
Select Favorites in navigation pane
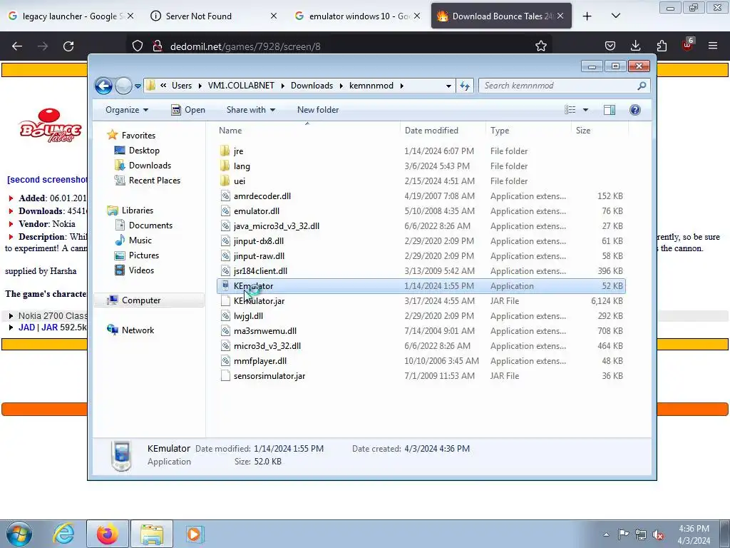coord(138,136)
